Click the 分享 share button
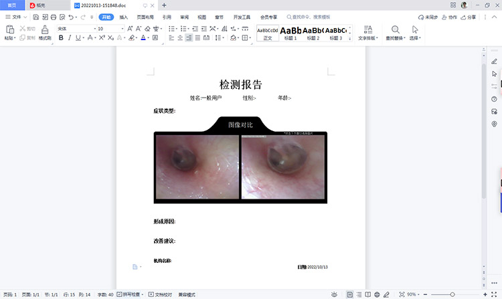Screen dimensions: 502x299 pyautogui.click(x=468, y=17)
